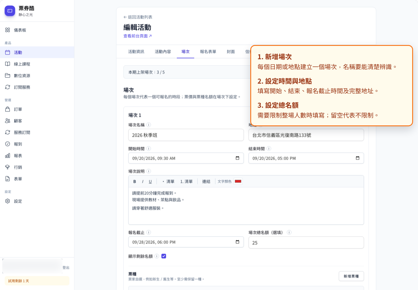The height and width of the screenshot is (290, 418).
Task: Click info icon beside 顯示剩餘名額
Action: [x=157, y=256]
